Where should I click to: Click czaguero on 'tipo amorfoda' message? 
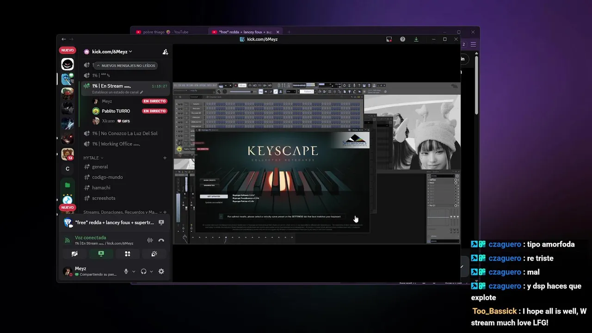[x=505, y=245]
